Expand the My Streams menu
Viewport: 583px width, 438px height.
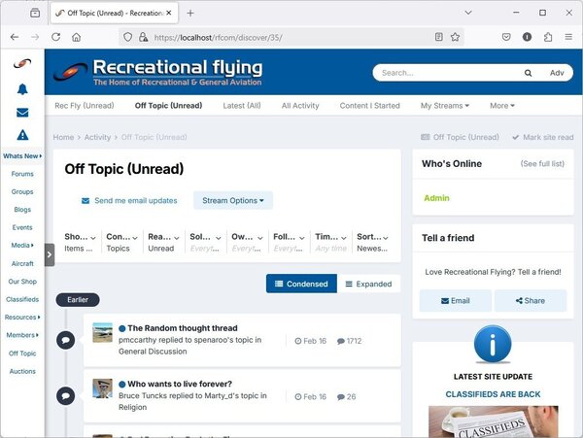[x=444, y=105]
